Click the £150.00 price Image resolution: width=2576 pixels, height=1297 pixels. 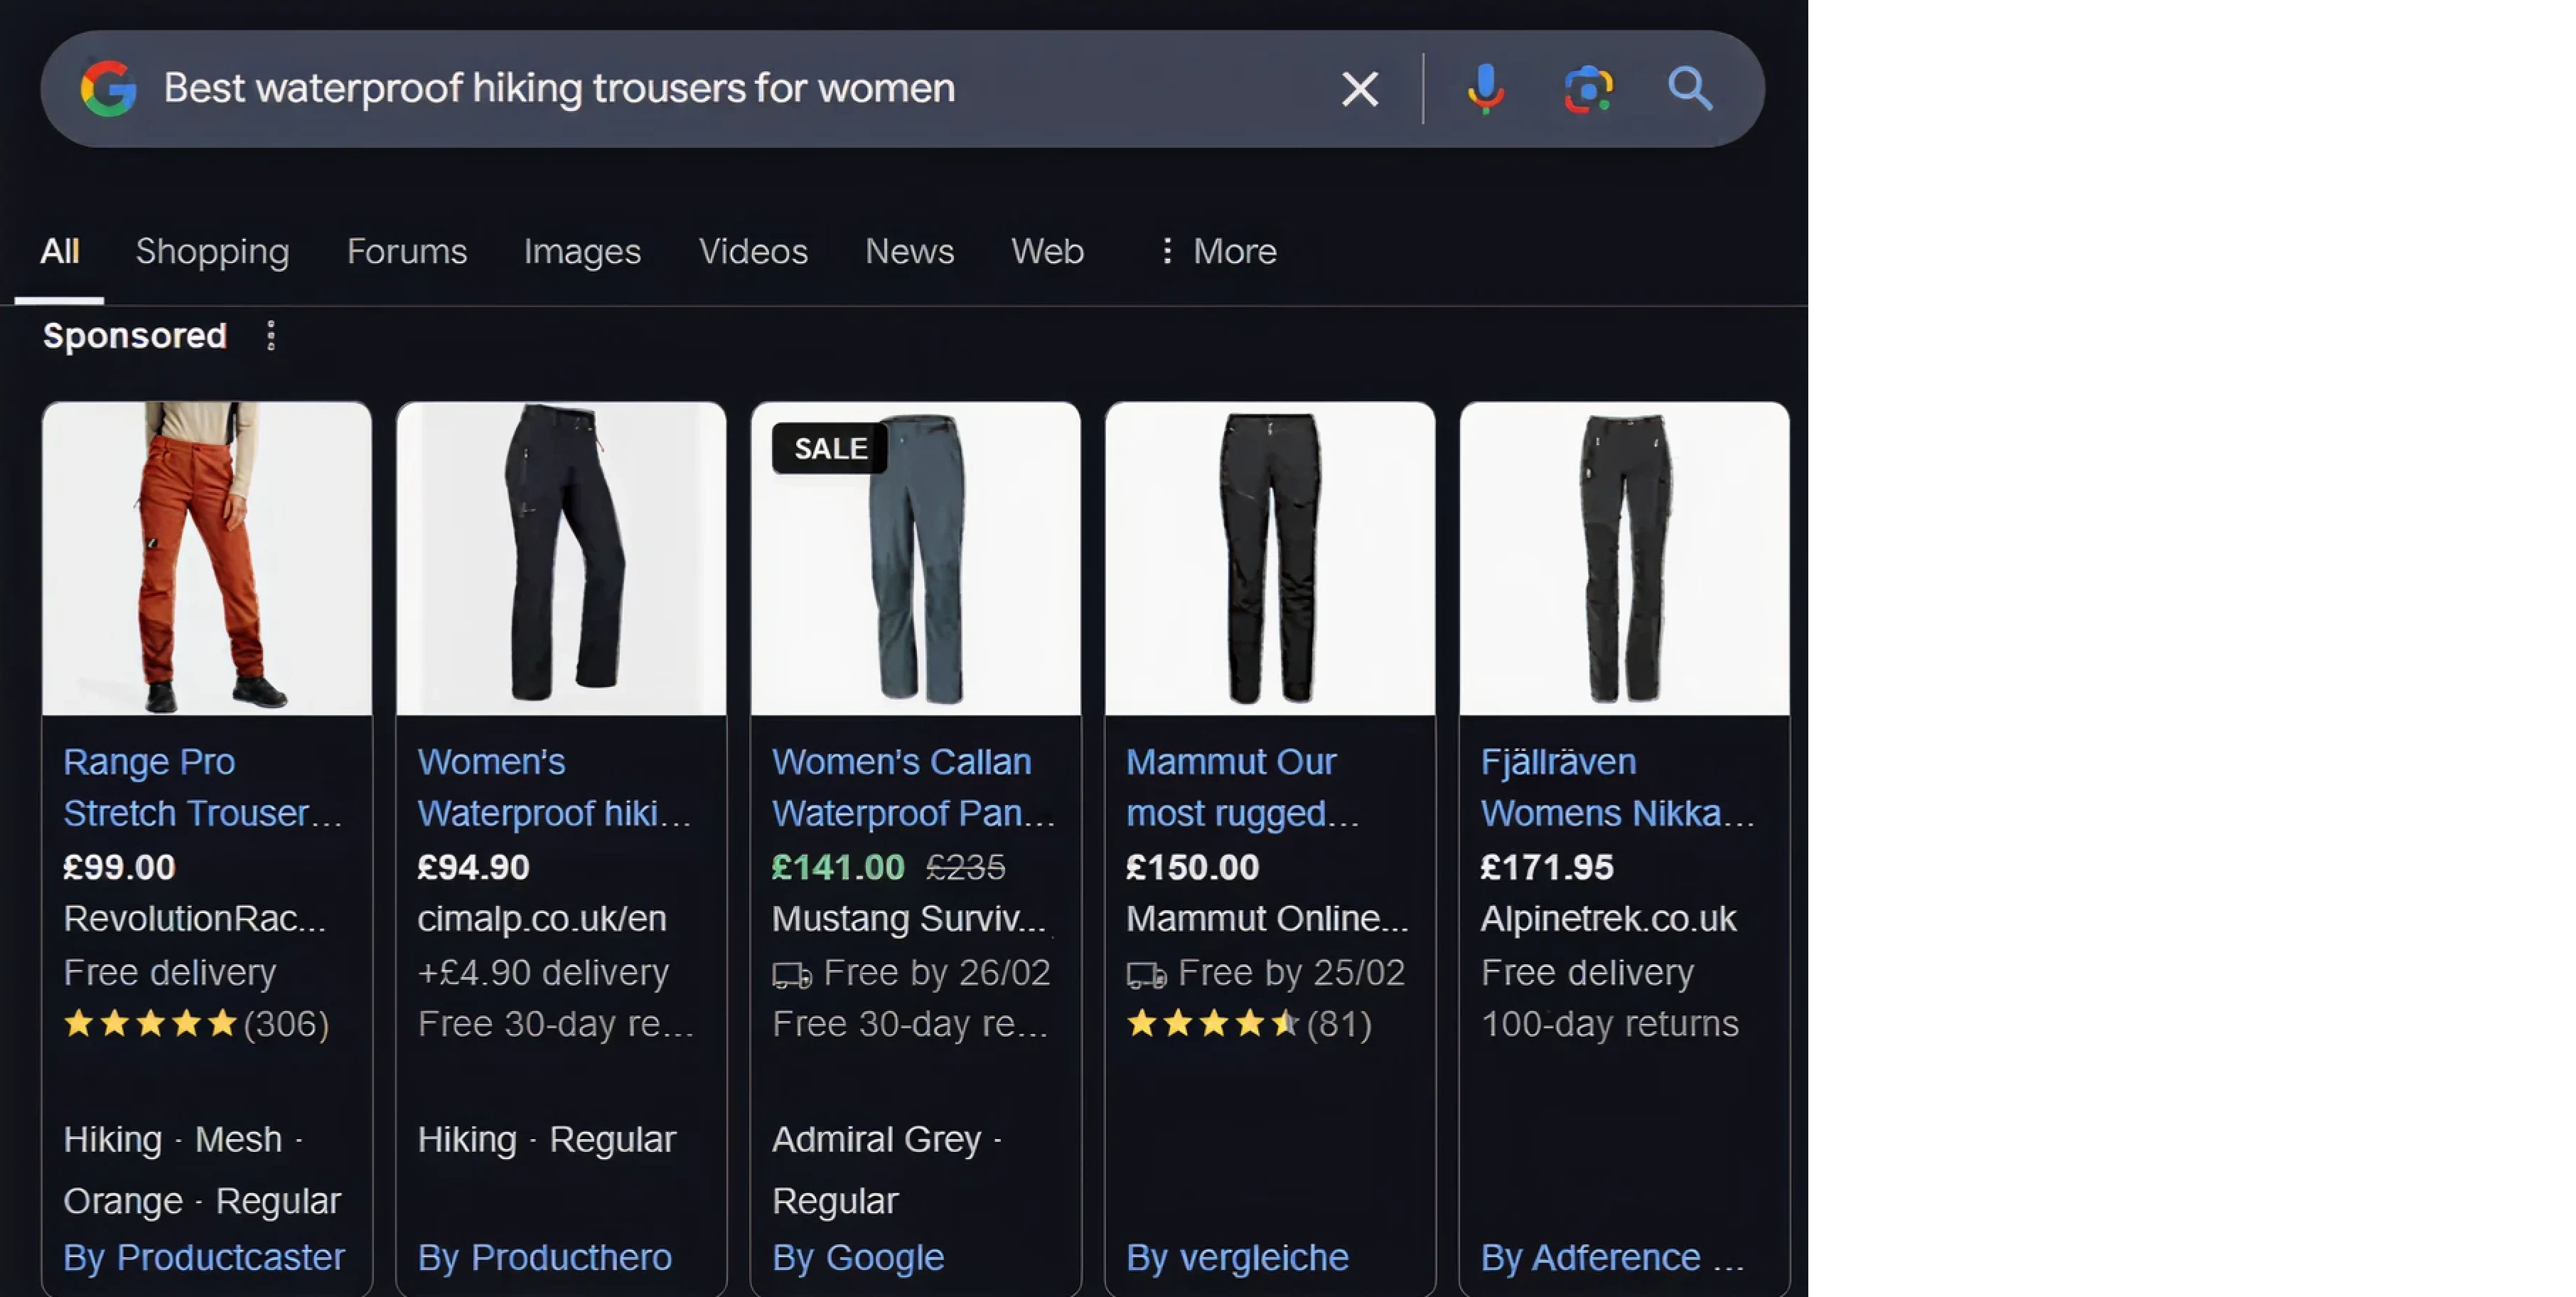[x=1192, y=867]
